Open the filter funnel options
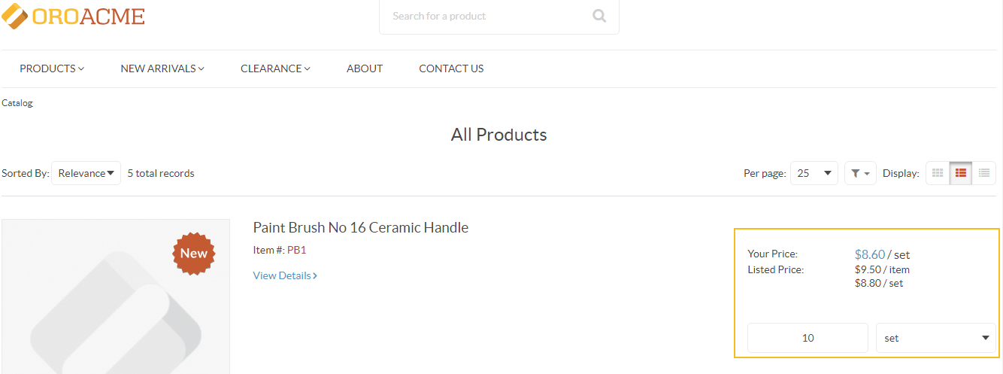 860,173
